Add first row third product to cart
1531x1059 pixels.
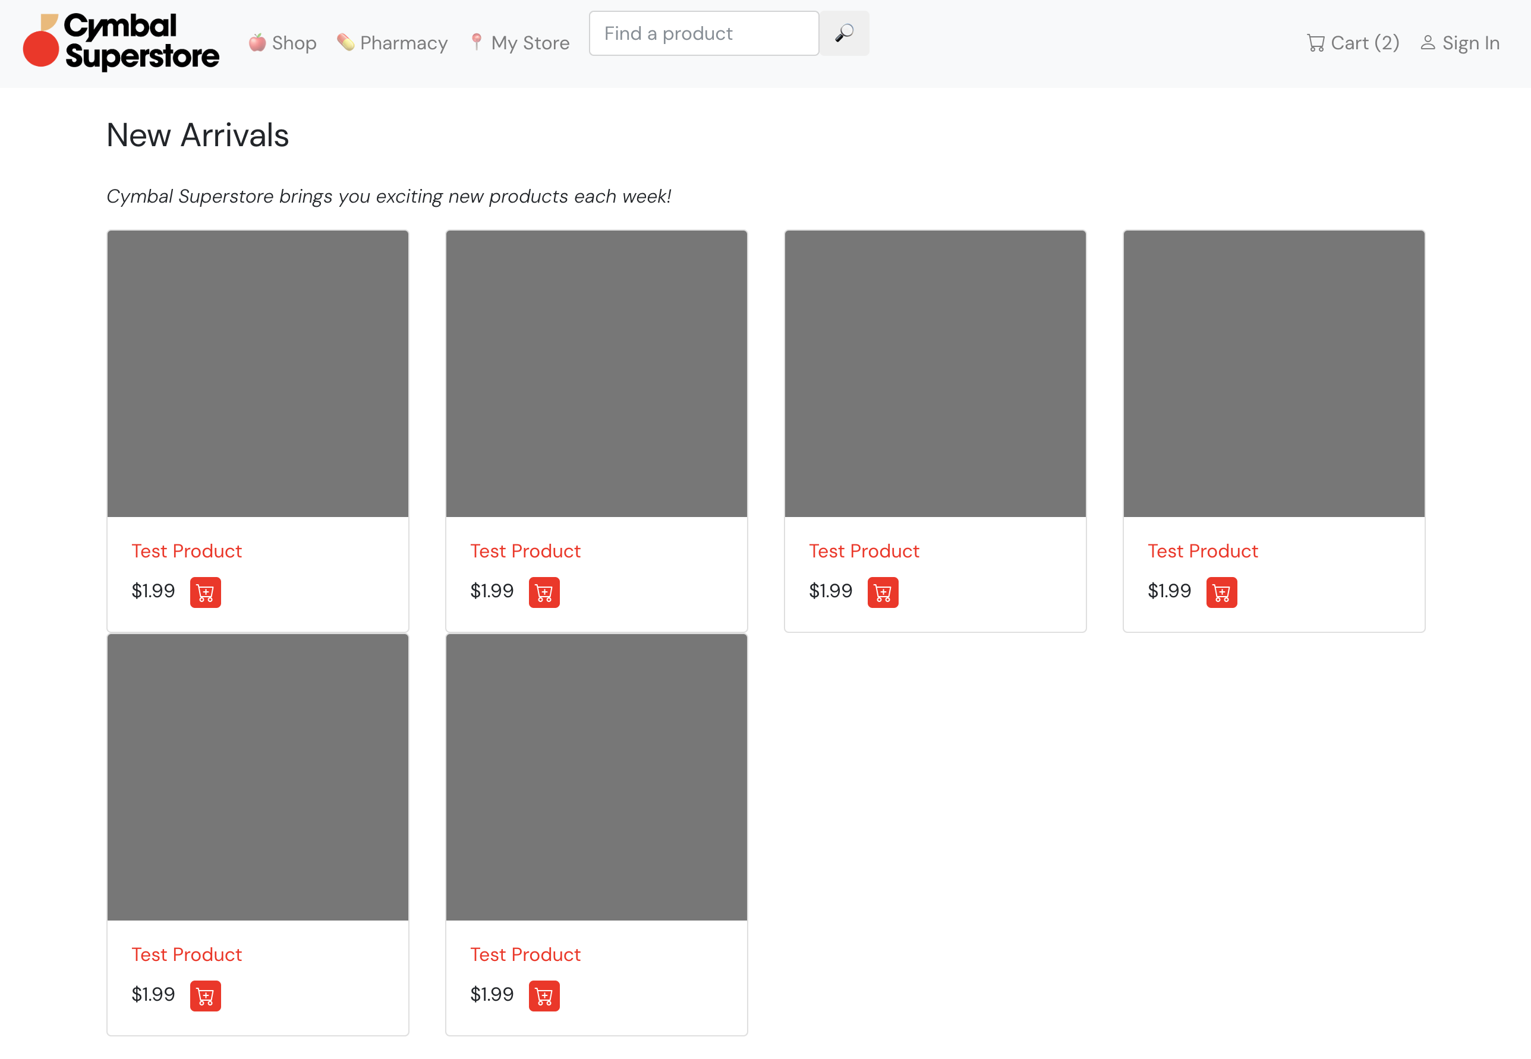pyautogui.click(x=882, y=592)
